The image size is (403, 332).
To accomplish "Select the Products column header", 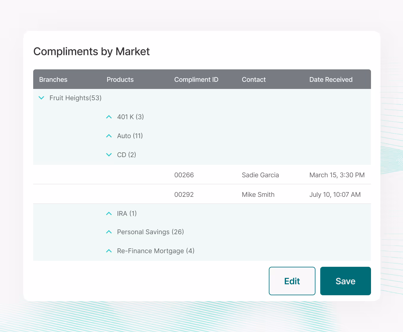I will pyautogui.click(x=120, y=79).
